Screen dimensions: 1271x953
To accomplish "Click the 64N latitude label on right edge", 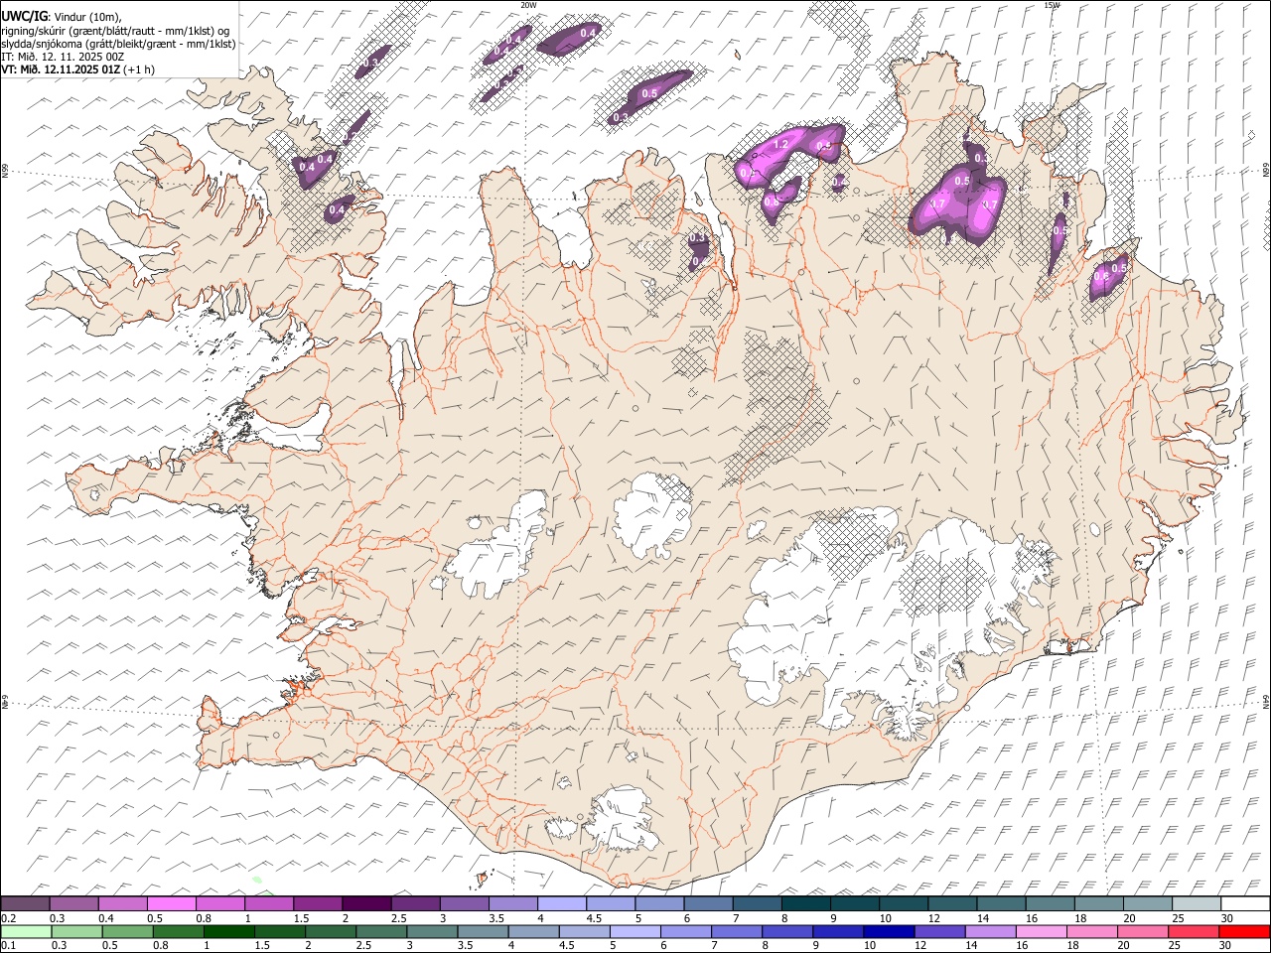I will tap(1266, 701).
